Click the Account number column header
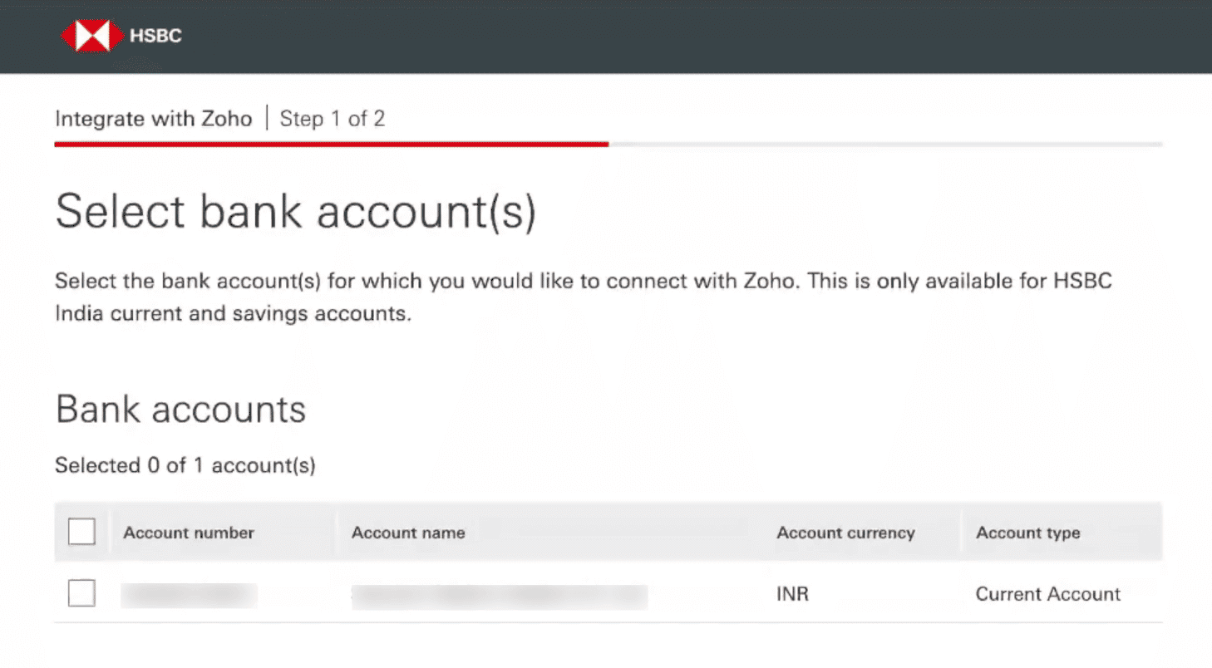1212x668 pixels. 188,533
